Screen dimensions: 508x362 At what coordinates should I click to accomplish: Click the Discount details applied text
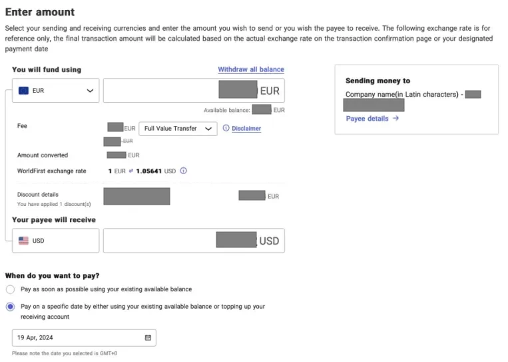(x=54, y=205)
